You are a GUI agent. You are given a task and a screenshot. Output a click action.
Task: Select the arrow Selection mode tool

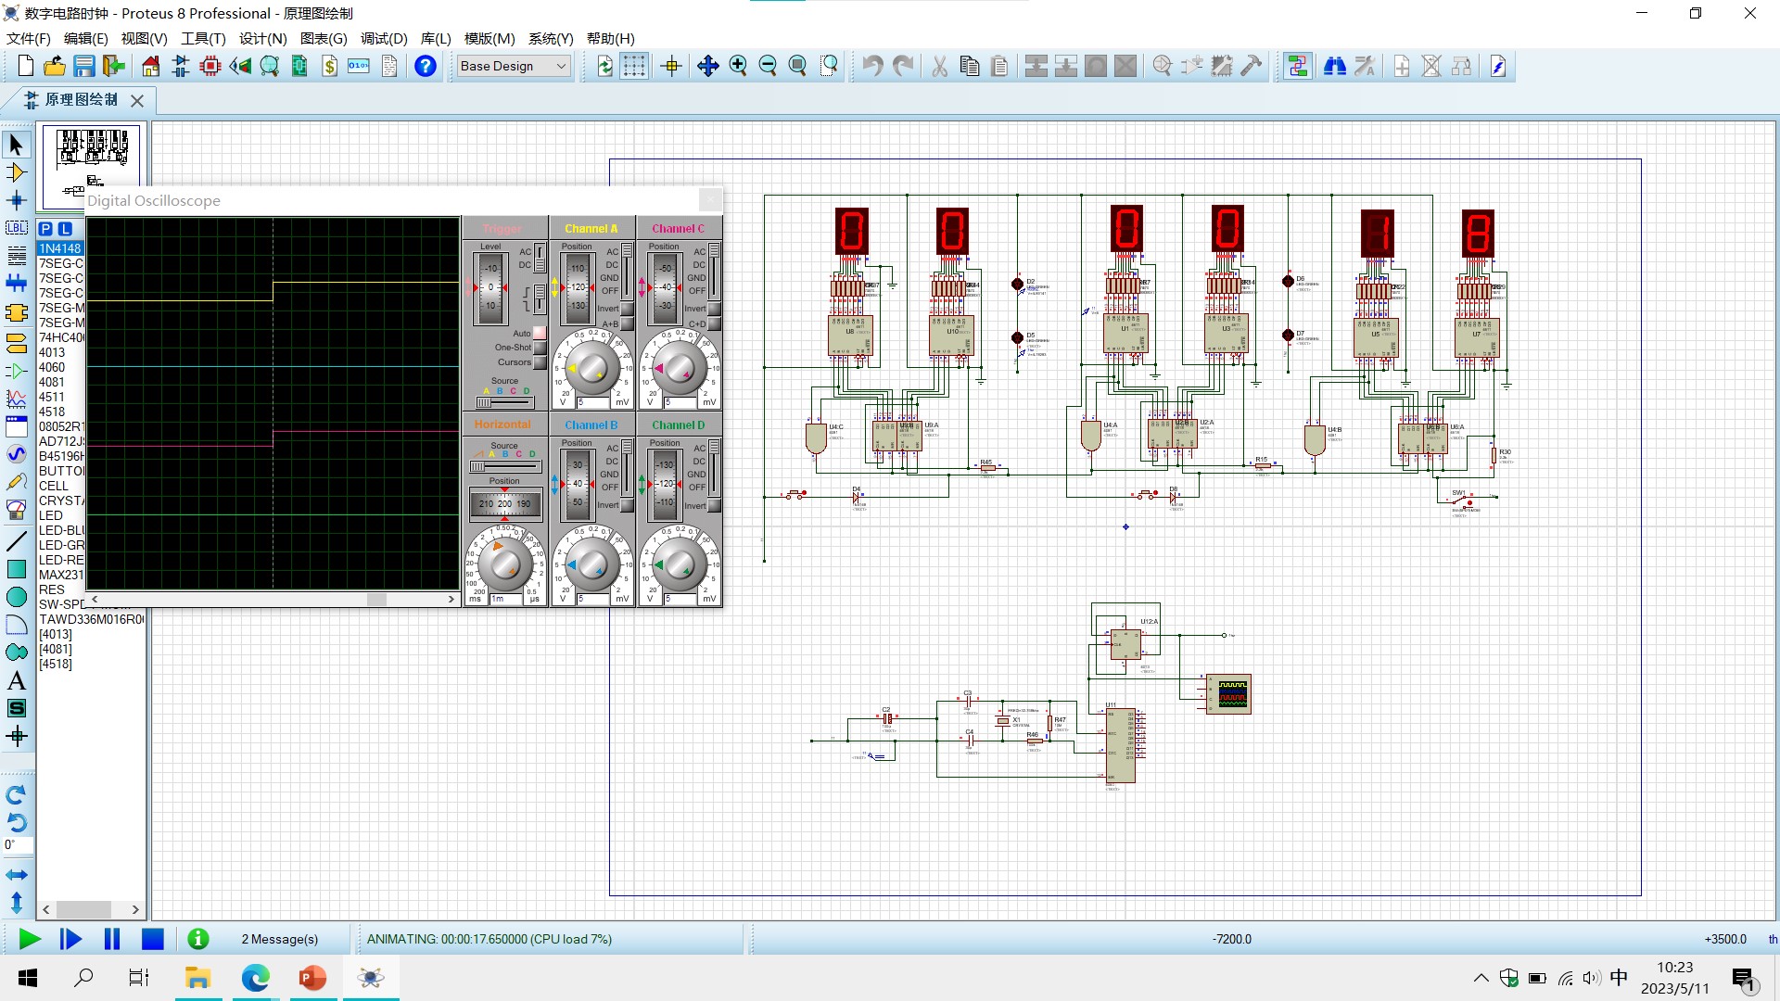tap(16, 144)
